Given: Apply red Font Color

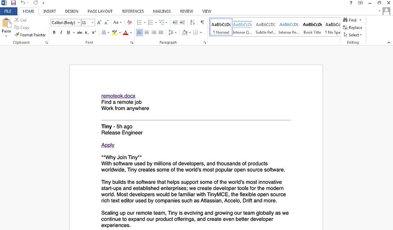Looking at the screenshot, I should pyautogui.click(x=126, y=33).
